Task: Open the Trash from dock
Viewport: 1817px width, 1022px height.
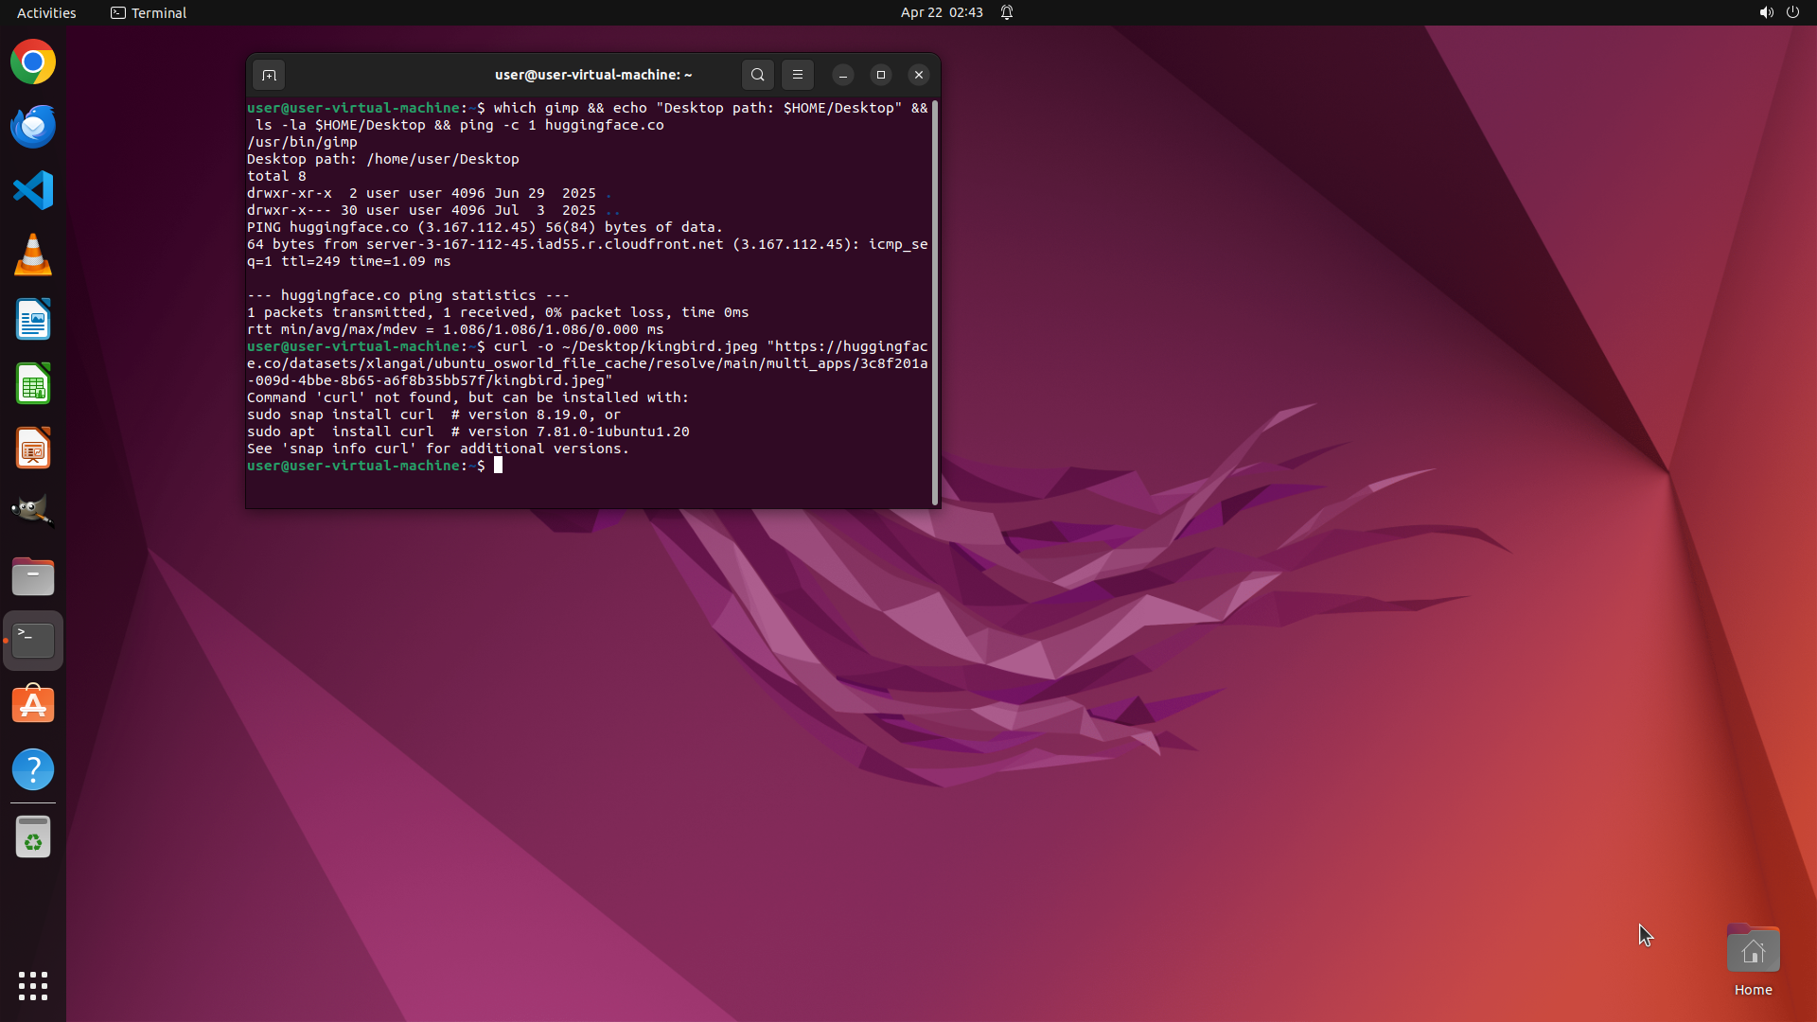Action: tap(33, 837)
